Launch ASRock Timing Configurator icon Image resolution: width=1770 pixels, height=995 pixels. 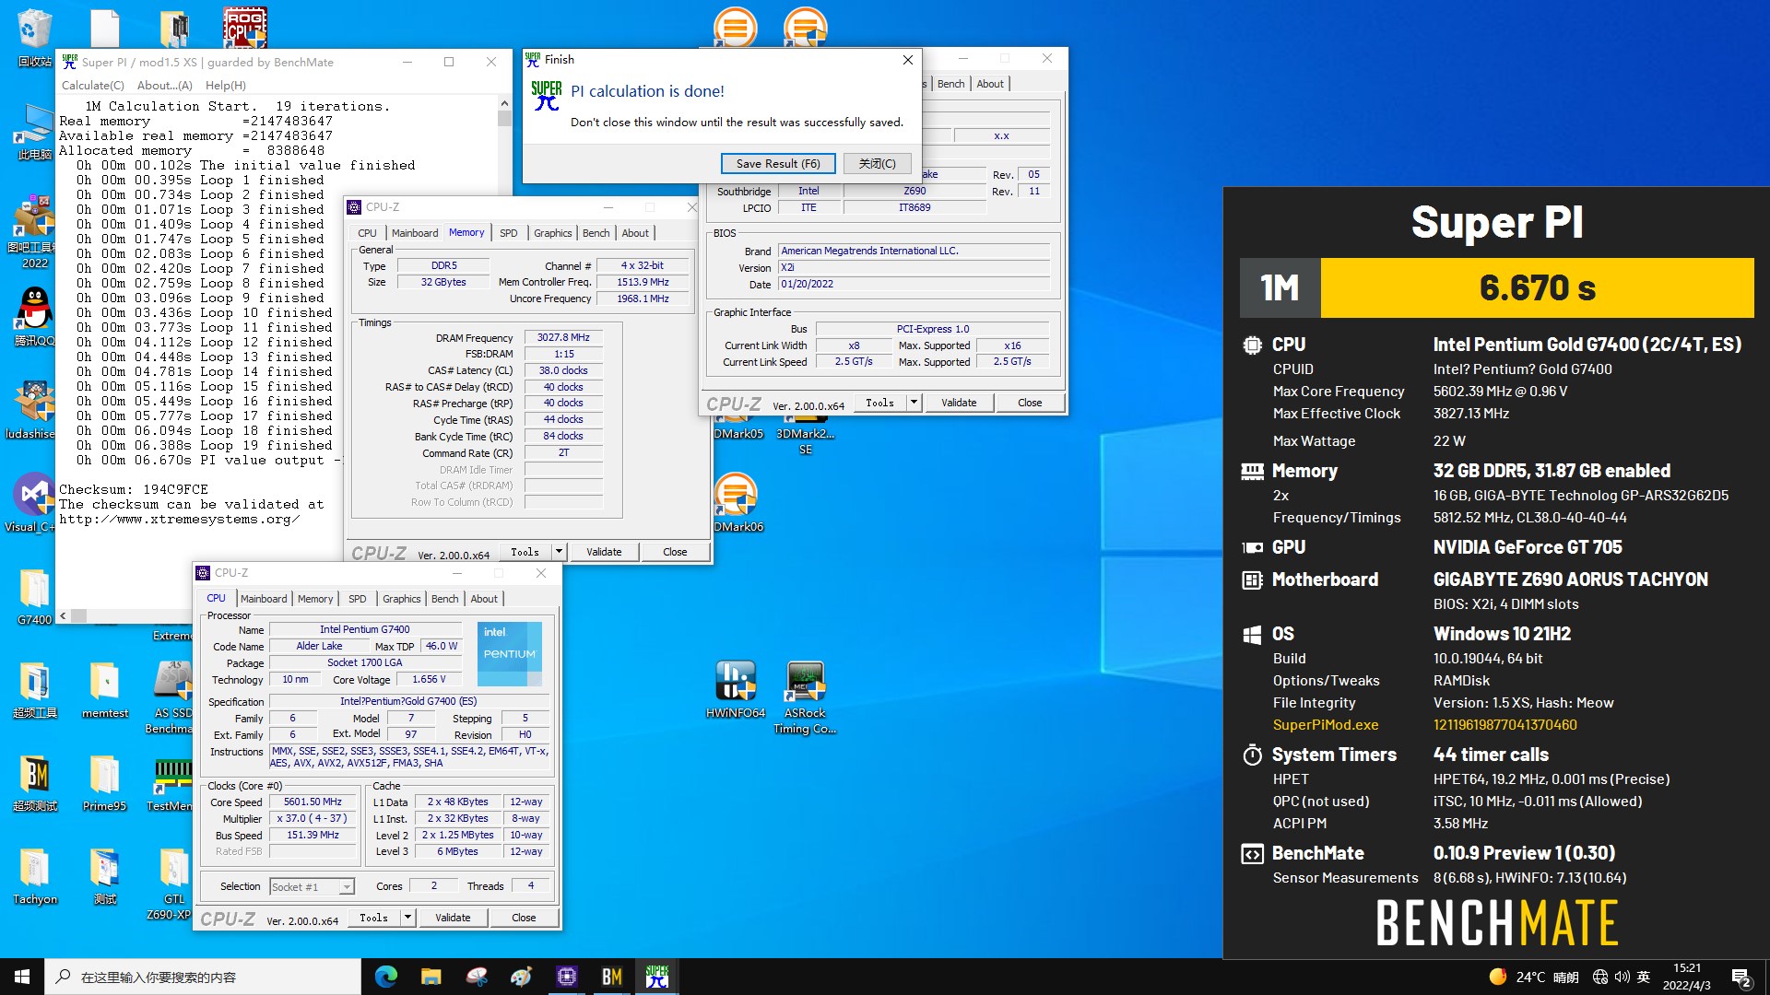pyautogui.click(x=805, y=696)
